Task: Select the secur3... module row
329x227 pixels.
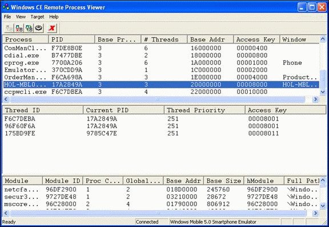Action: (x=161, y=197)
